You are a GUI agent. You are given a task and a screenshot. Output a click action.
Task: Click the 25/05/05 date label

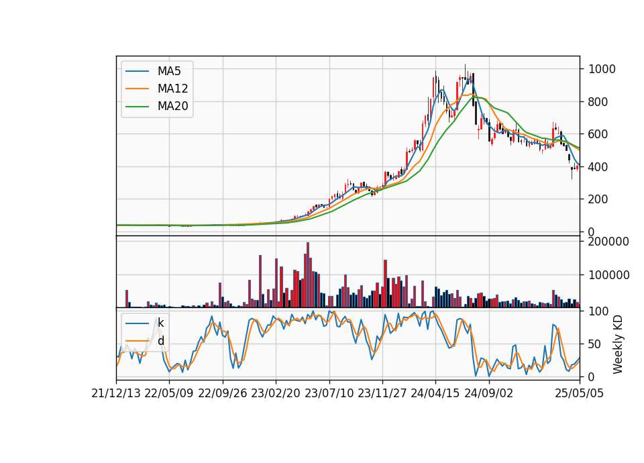(x=580, y=393)
